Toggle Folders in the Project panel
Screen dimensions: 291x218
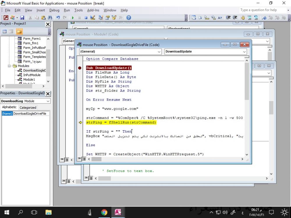point(19,31)
